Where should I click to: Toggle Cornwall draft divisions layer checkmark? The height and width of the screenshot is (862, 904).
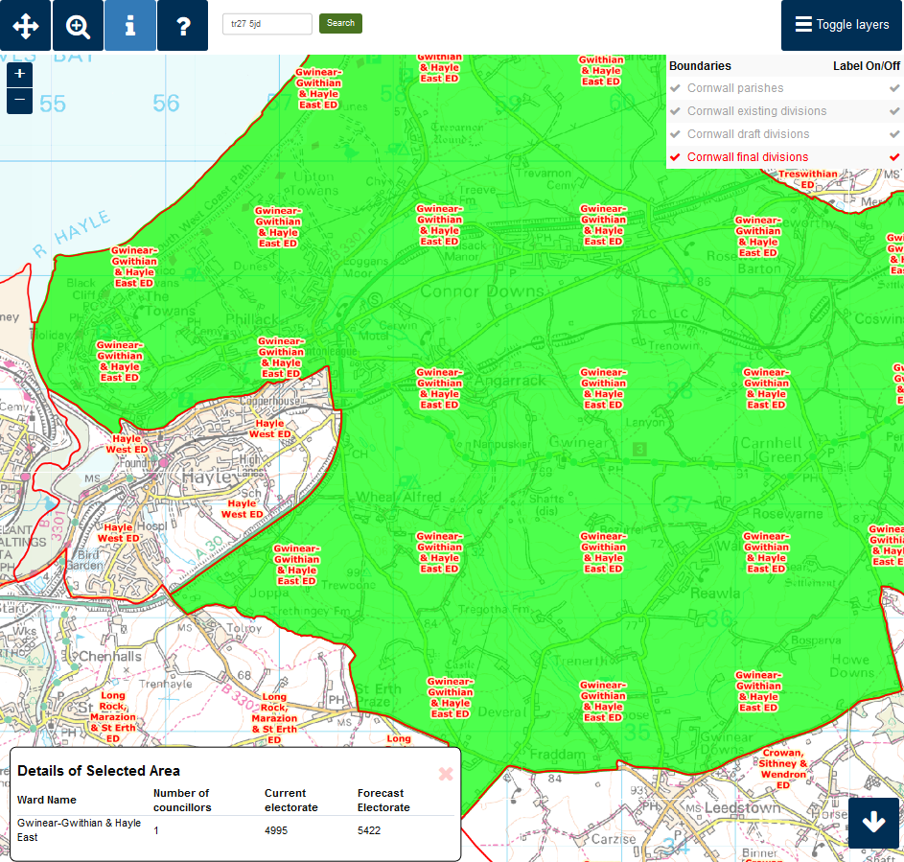click(676, 134)
